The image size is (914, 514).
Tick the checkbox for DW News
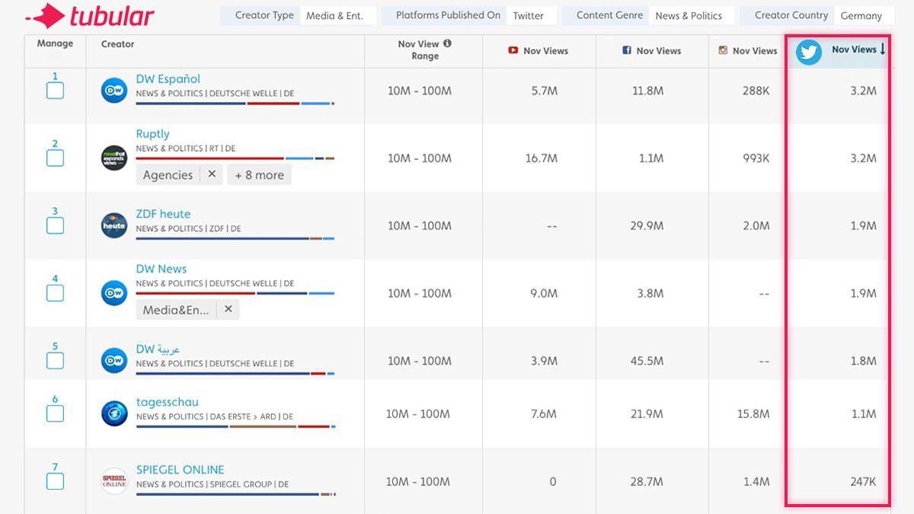click(x=55, y=293)
